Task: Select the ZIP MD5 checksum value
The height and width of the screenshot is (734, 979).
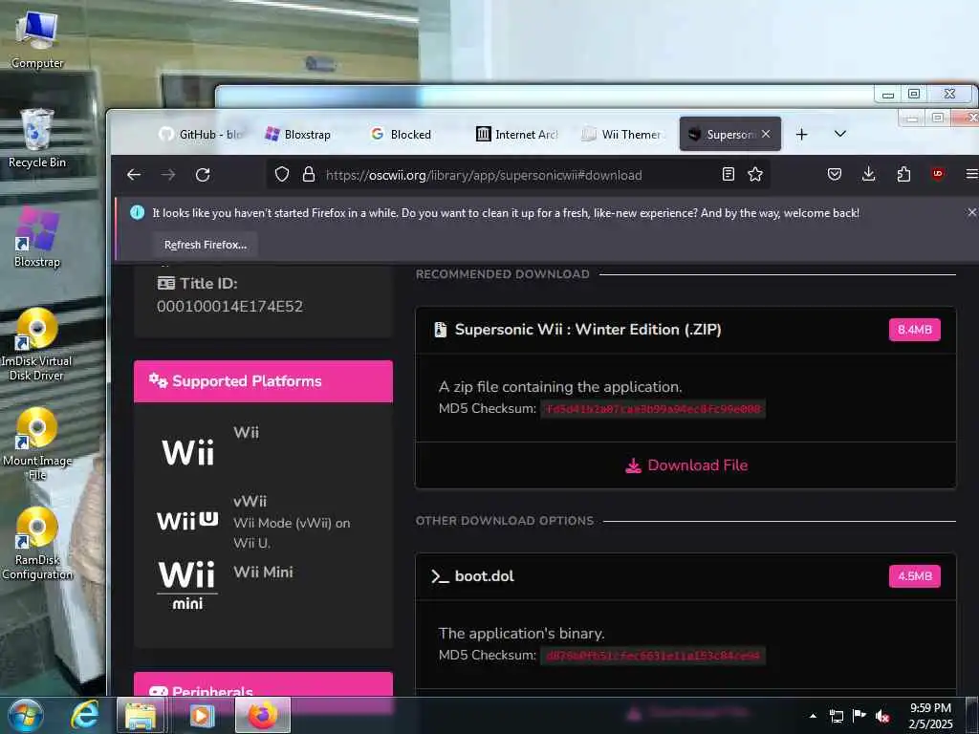Action: click(653, 409)
